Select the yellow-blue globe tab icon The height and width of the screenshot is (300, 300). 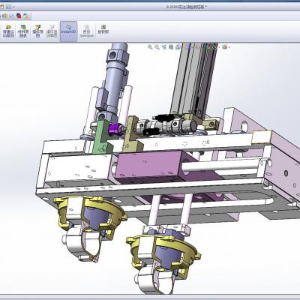(x=25, y=16)
